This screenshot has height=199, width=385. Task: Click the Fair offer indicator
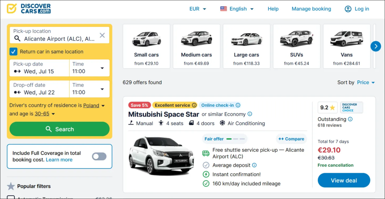224,139
